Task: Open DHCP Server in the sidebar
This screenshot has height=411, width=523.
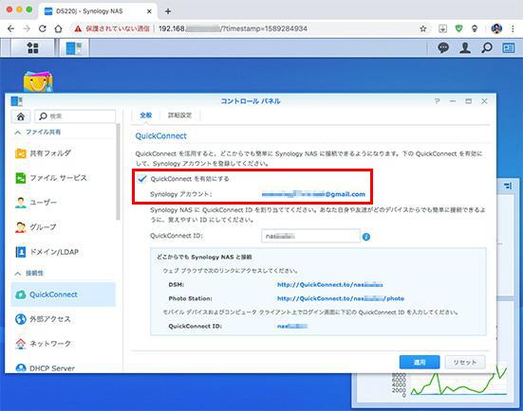Action: pyautogui.click(x=64, y=368)
